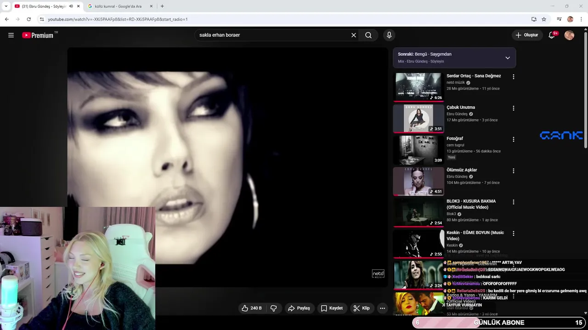The width and height of the screenshot is (588, 330).
Task: Play the Fotoğraf video thumbnail
Action: pos(418,150)
